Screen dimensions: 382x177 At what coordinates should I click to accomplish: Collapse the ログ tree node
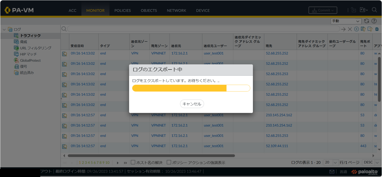[x=4, y=30]
